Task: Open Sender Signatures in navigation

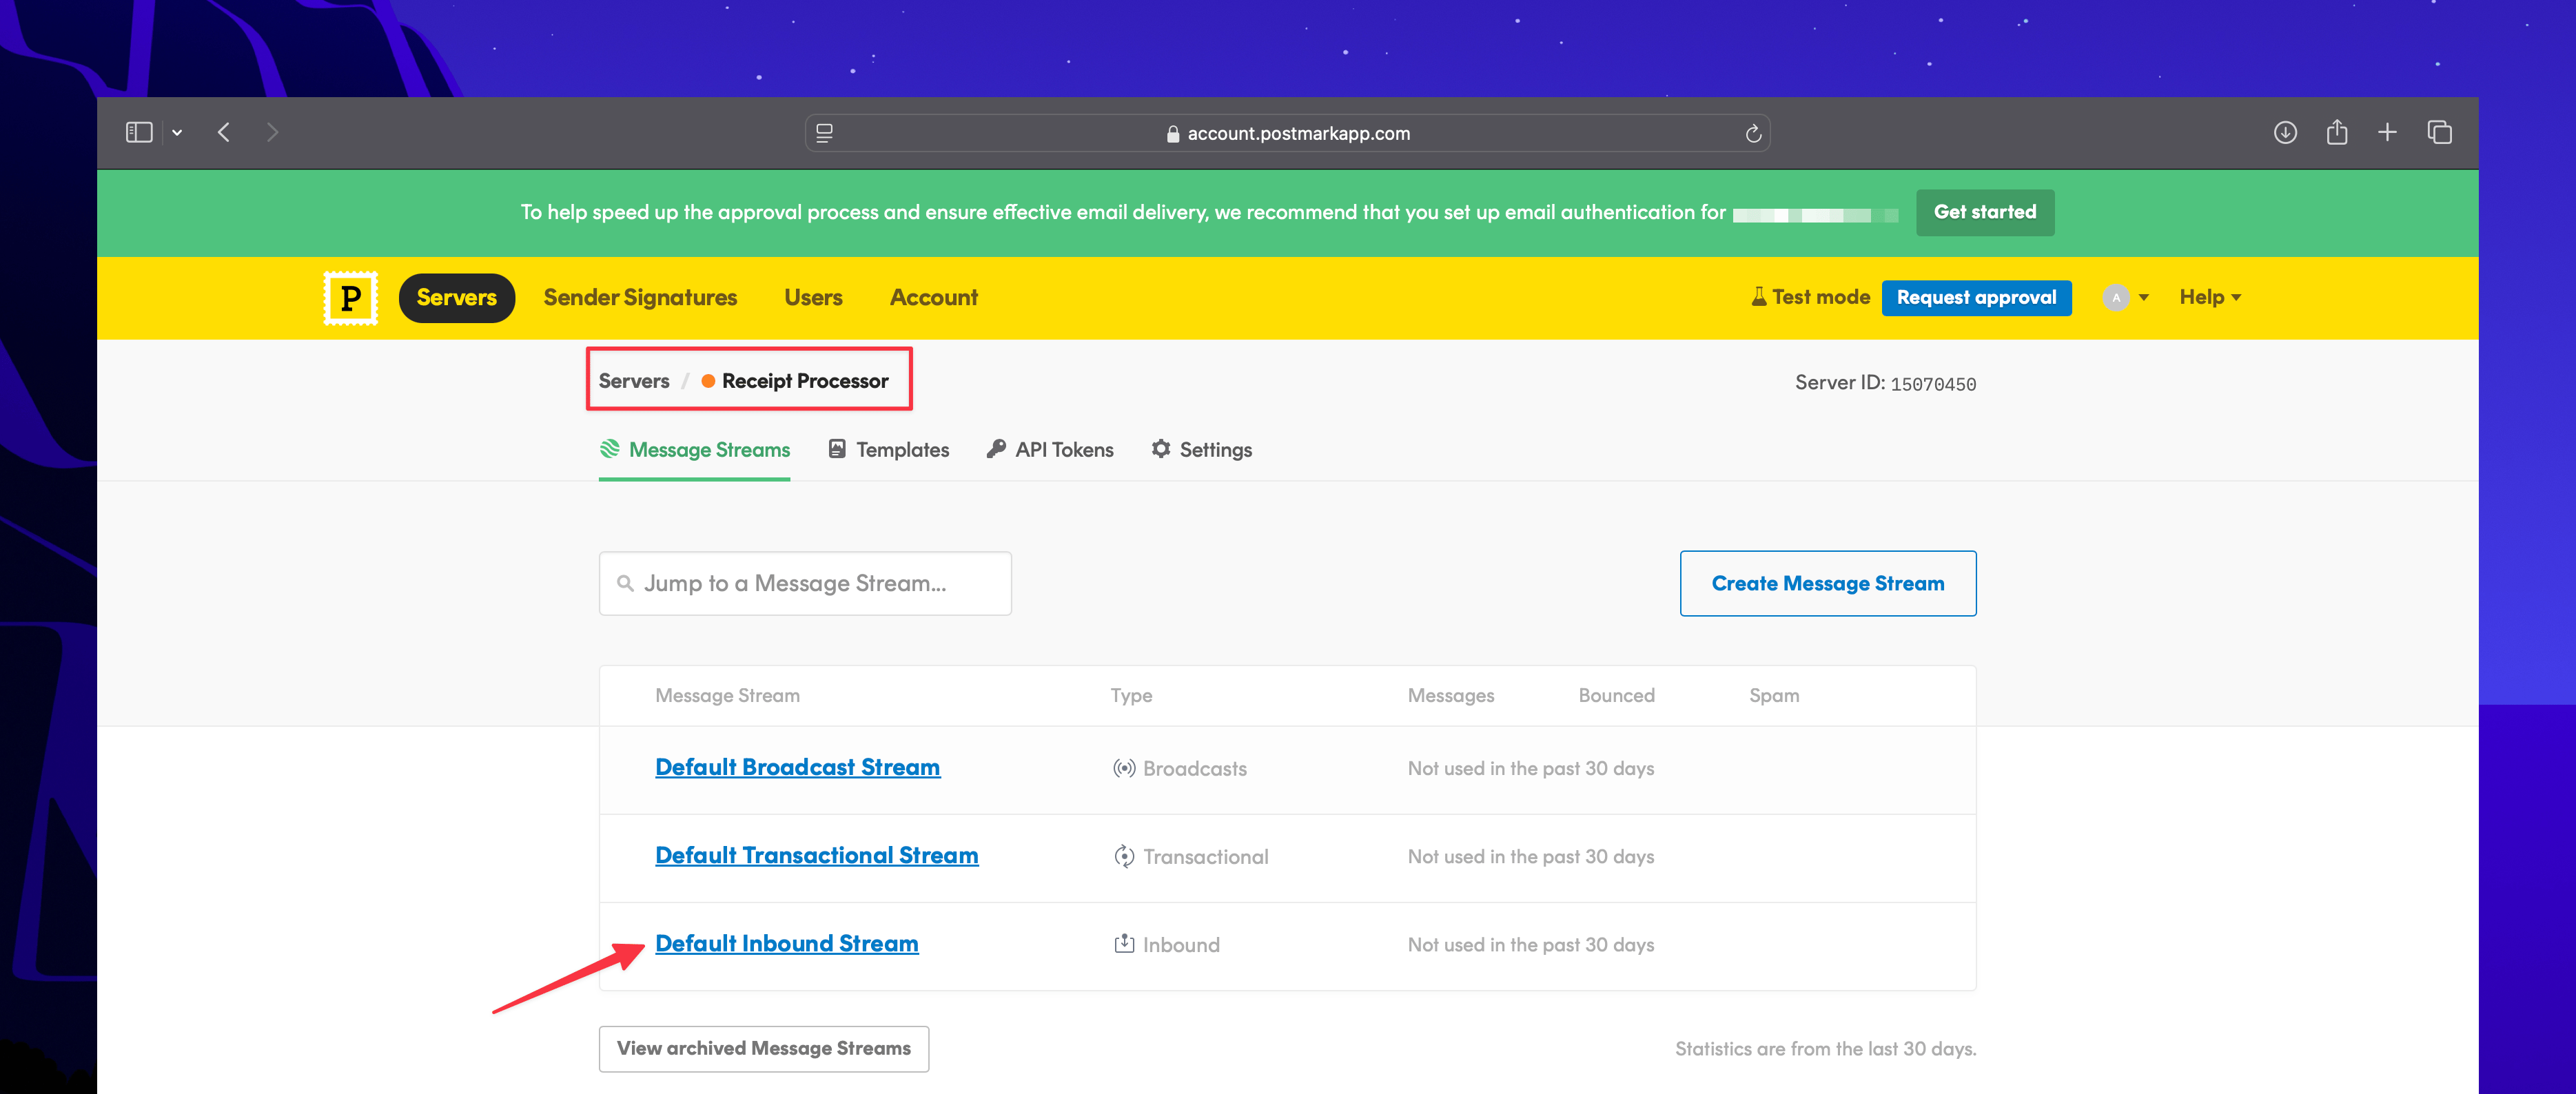Action: (x=640, y=298)
